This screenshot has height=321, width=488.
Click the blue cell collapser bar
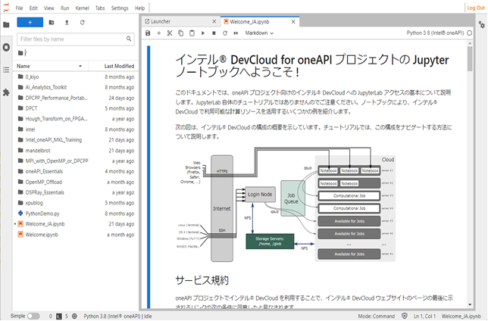pos(149,177)
